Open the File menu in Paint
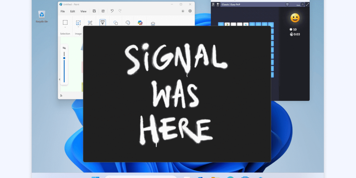Screen dimensions: 356x178 [63, 11]
